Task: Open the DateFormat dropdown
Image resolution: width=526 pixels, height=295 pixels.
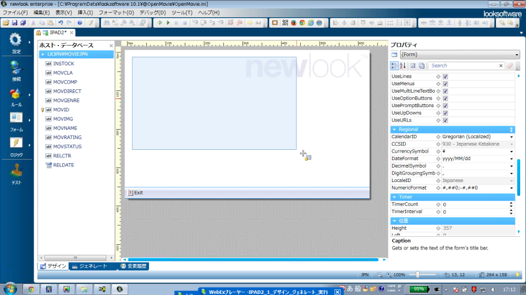Action: (511, 158)
